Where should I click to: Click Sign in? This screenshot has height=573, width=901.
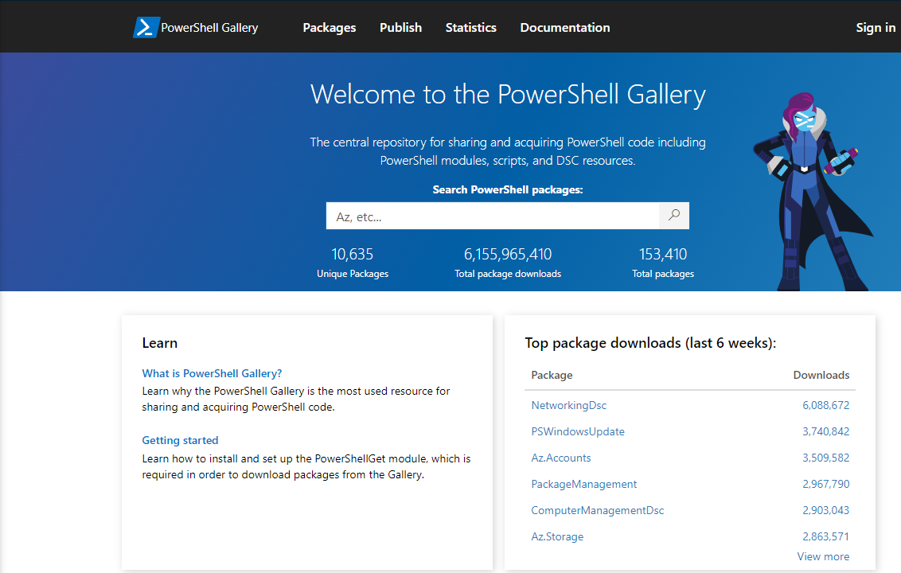click(x=876, y=28)
